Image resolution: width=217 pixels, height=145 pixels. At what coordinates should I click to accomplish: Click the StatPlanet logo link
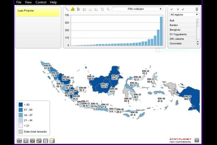pyautogui.click(x=180, y=141)
